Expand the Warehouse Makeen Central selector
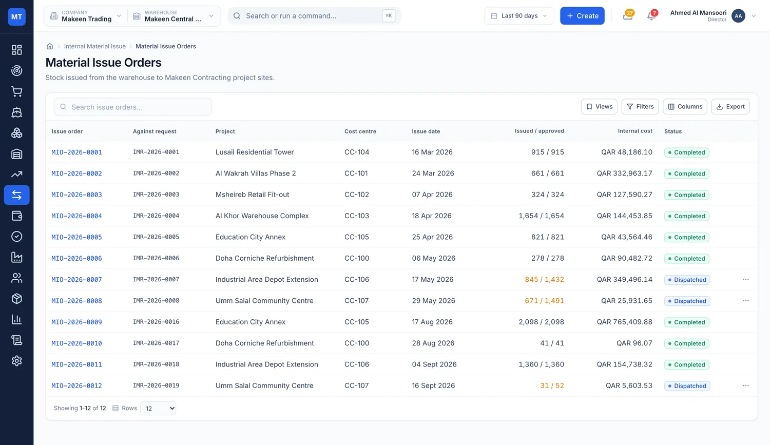Screen dimensions: 770x445 174,16
